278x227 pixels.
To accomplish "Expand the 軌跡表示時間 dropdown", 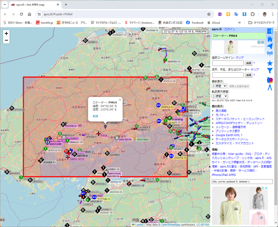I will click(x=219, y=96).
